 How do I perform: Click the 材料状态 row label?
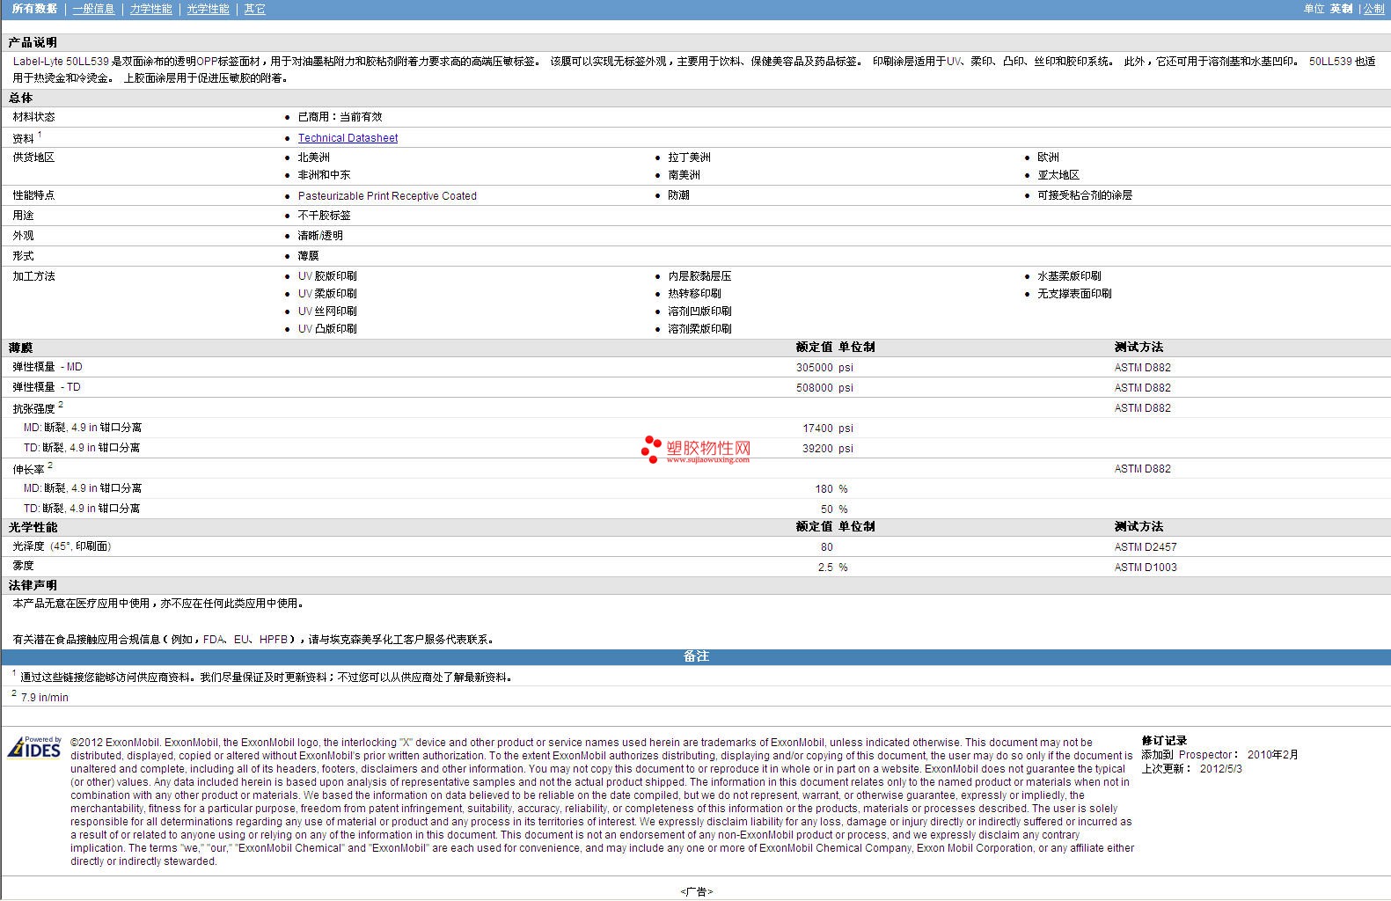point(33,117)
